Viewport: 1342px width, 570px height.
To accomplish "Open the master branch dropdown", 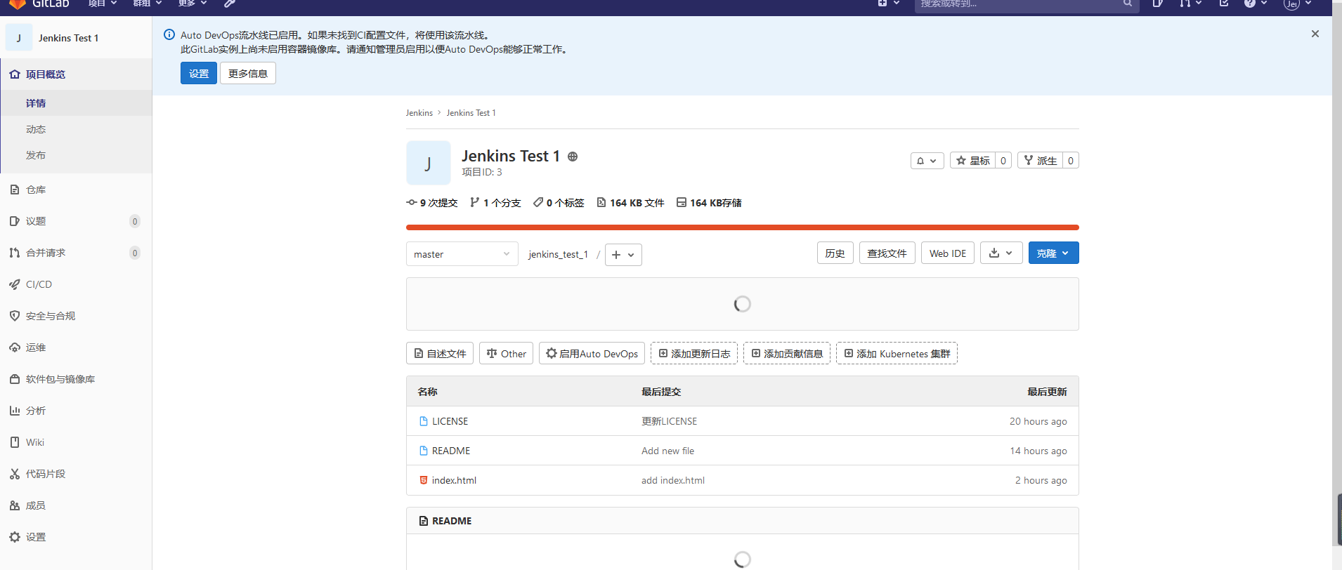I will click(x=462, y=254).
